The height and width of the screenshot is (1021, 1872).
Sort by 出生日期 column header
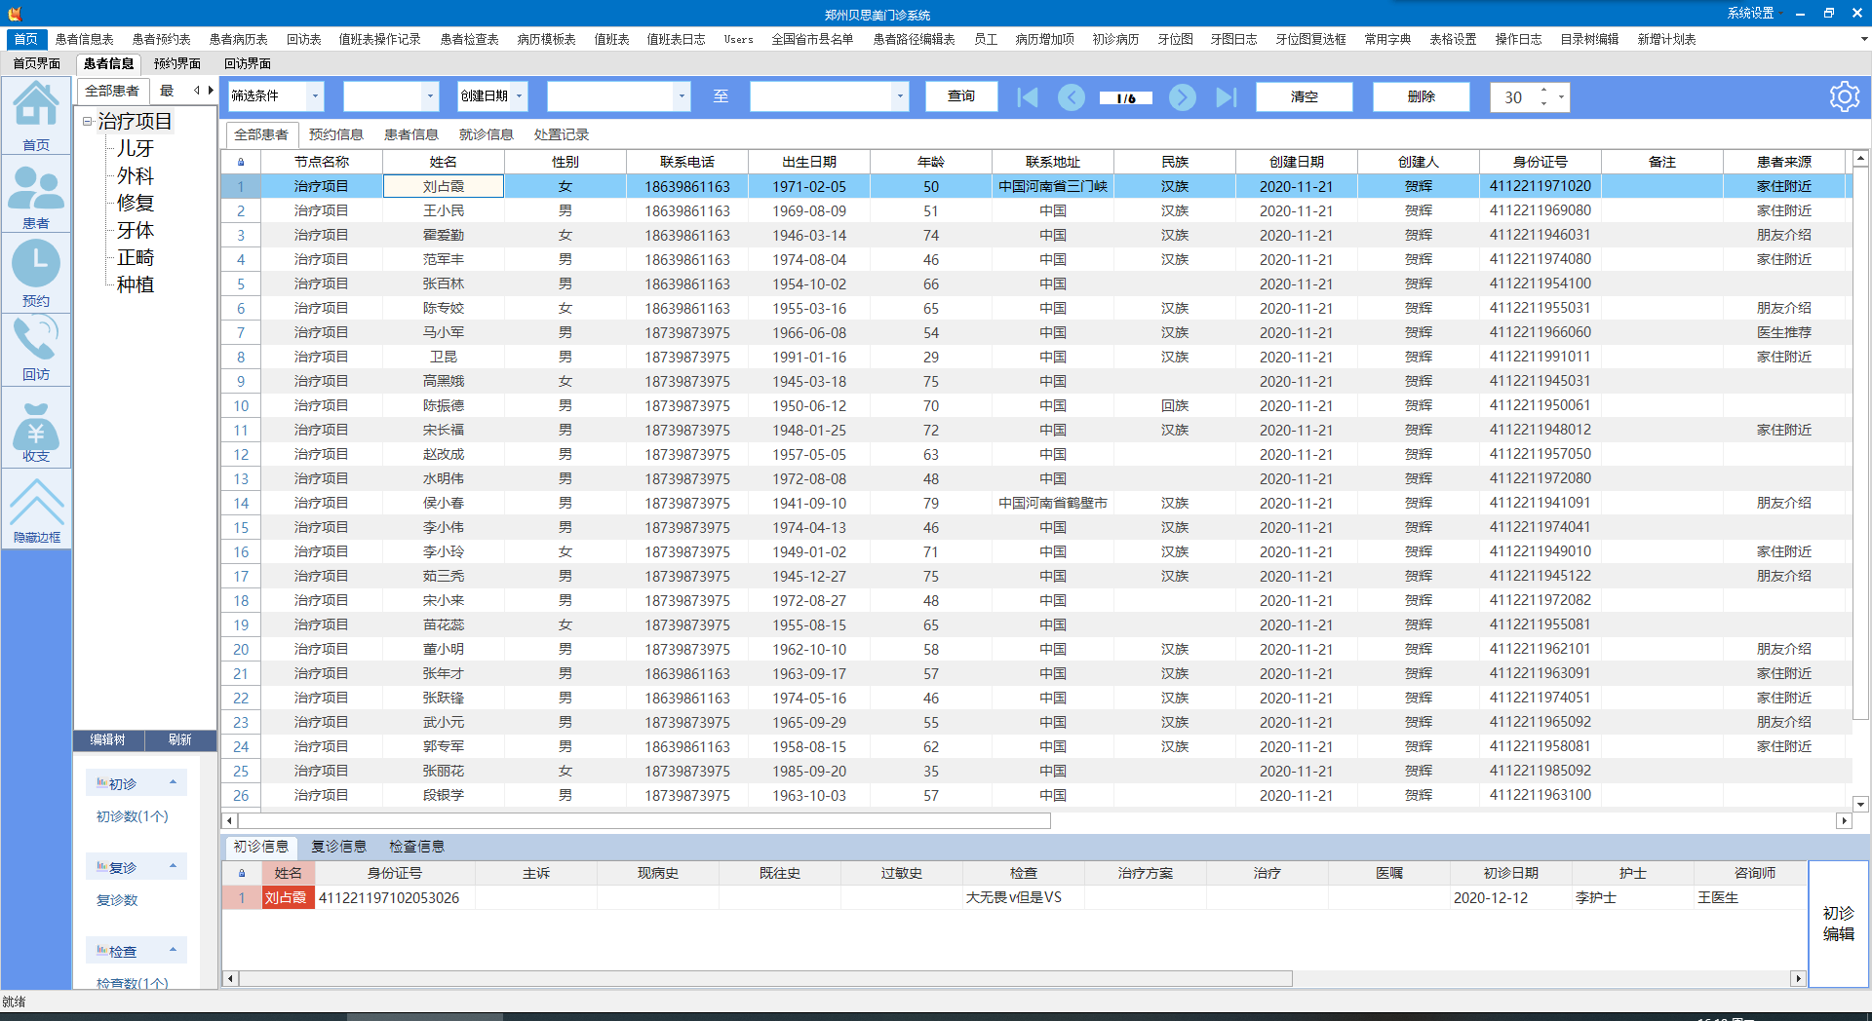[809, 162]
